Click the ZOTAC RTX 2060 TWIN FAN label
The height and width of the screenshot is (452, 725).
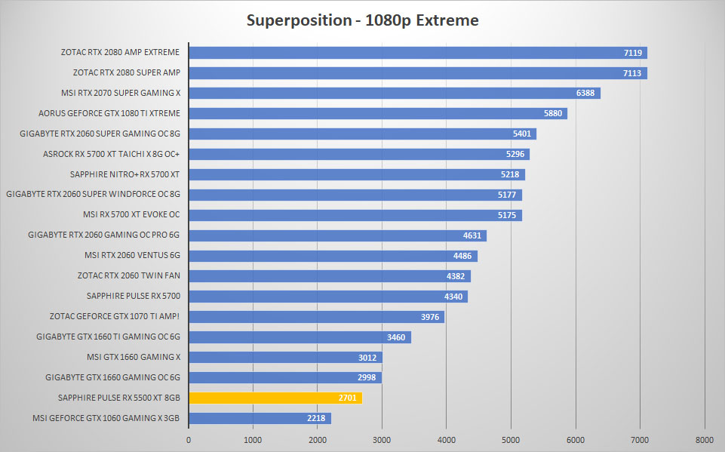(128, 275)
